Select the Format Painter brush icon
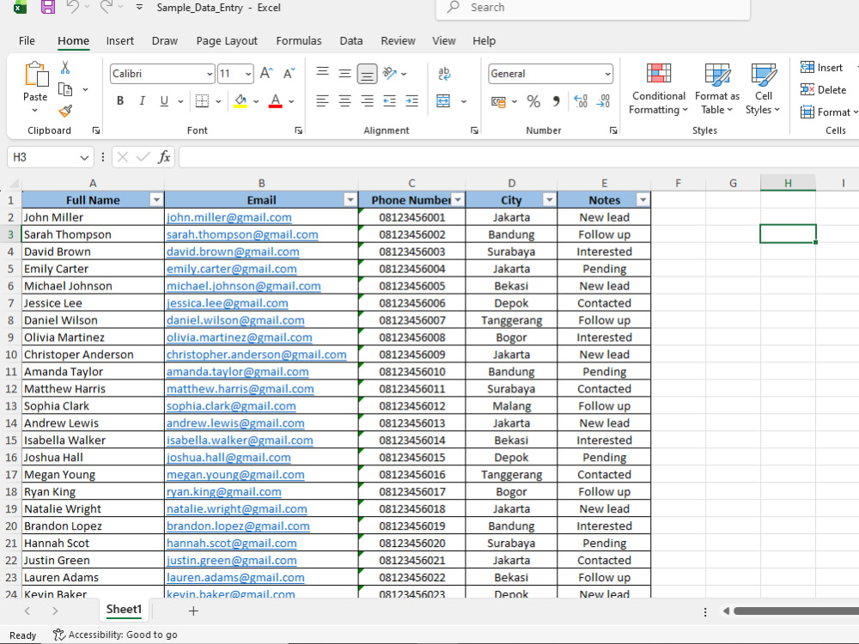Viewport: 859px width, 644px height. point(65,111)
